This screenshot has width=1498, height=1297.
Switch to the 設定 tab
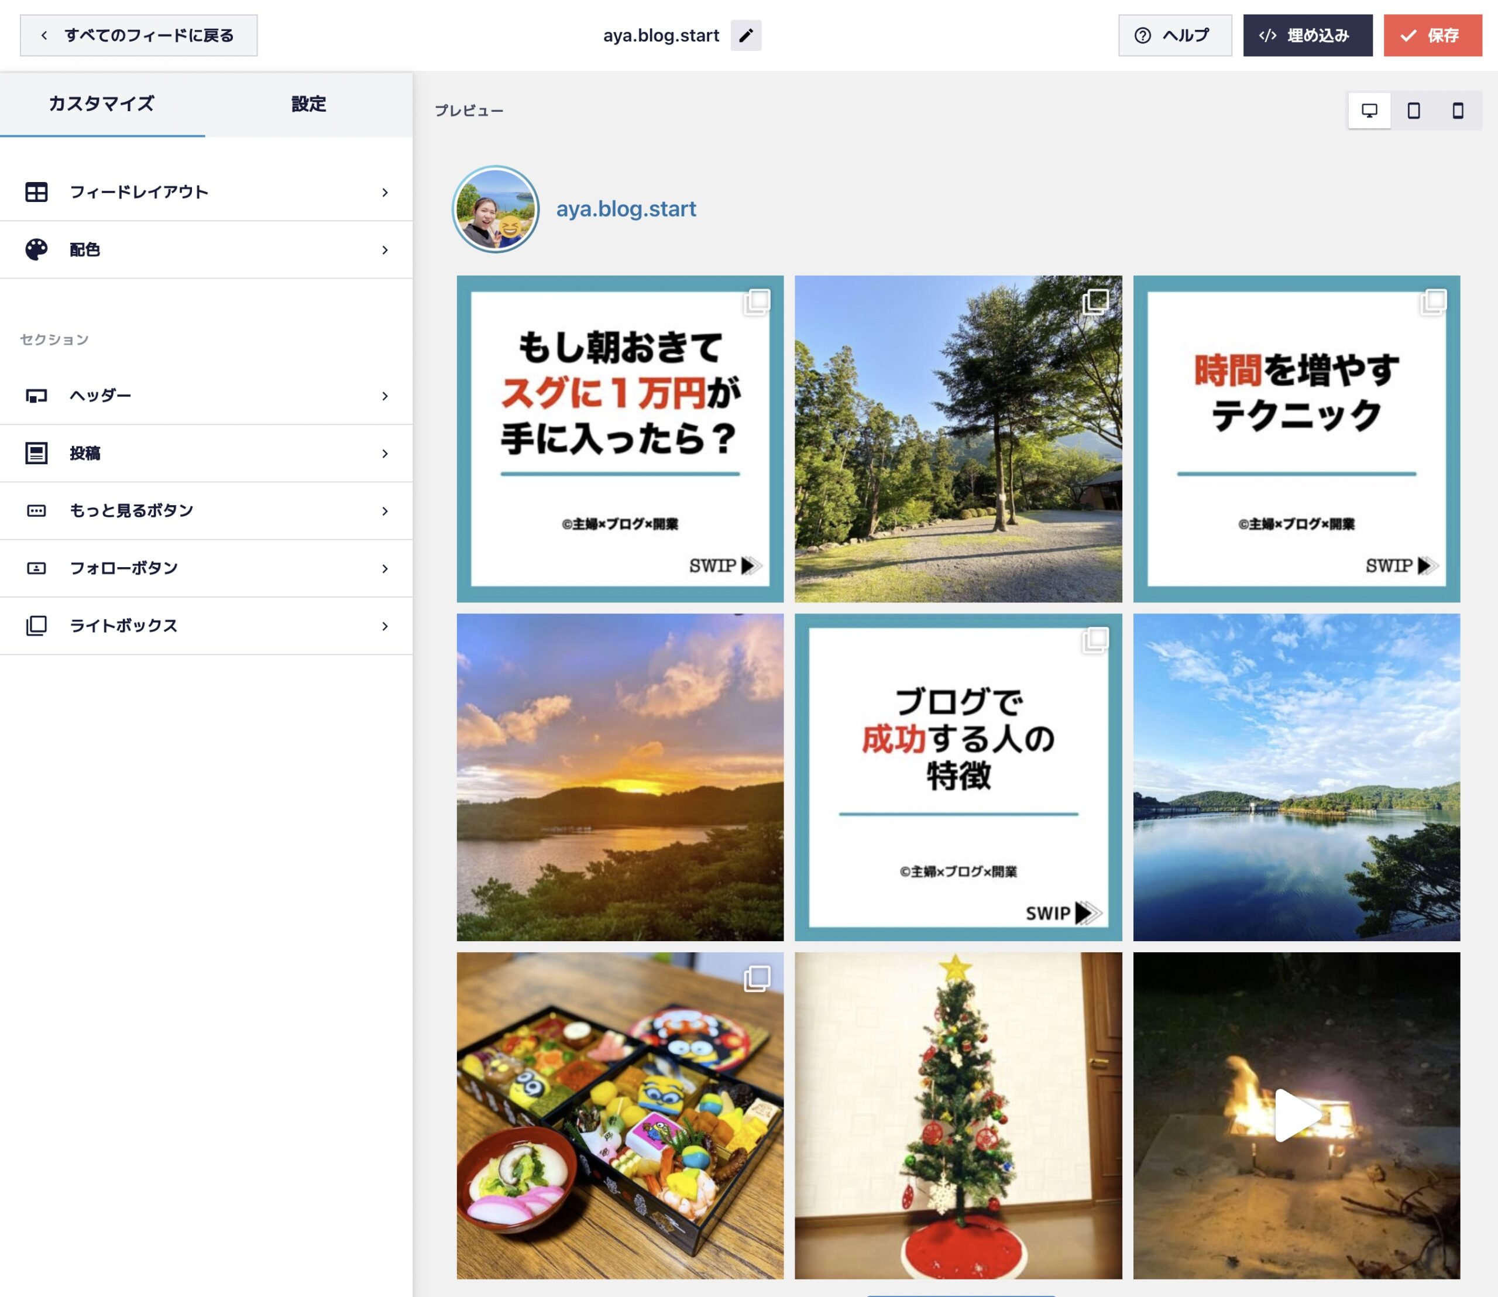click(x=309, y=104)
